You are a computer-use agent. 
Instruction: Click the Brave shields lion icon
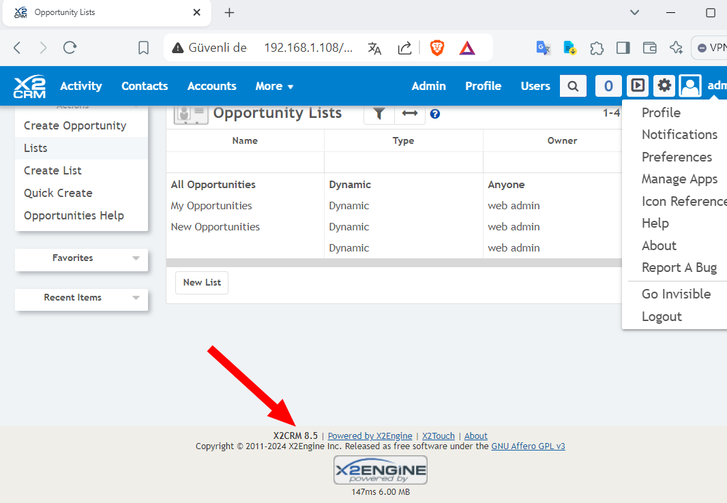click(437, 48)
